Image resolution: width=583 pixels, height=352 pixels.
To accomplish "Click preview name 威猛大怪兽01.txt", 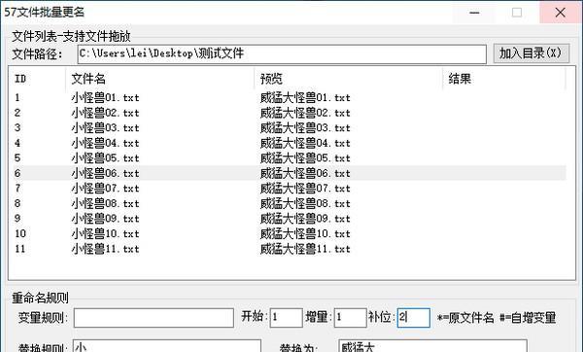I will (x=305, y=98).
